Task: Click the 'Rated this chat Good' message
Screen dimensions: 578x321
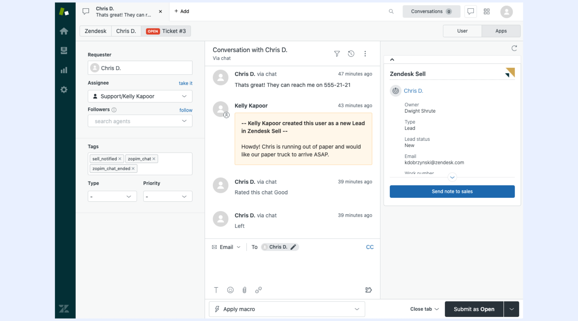Action: click(x=261, y=193)
